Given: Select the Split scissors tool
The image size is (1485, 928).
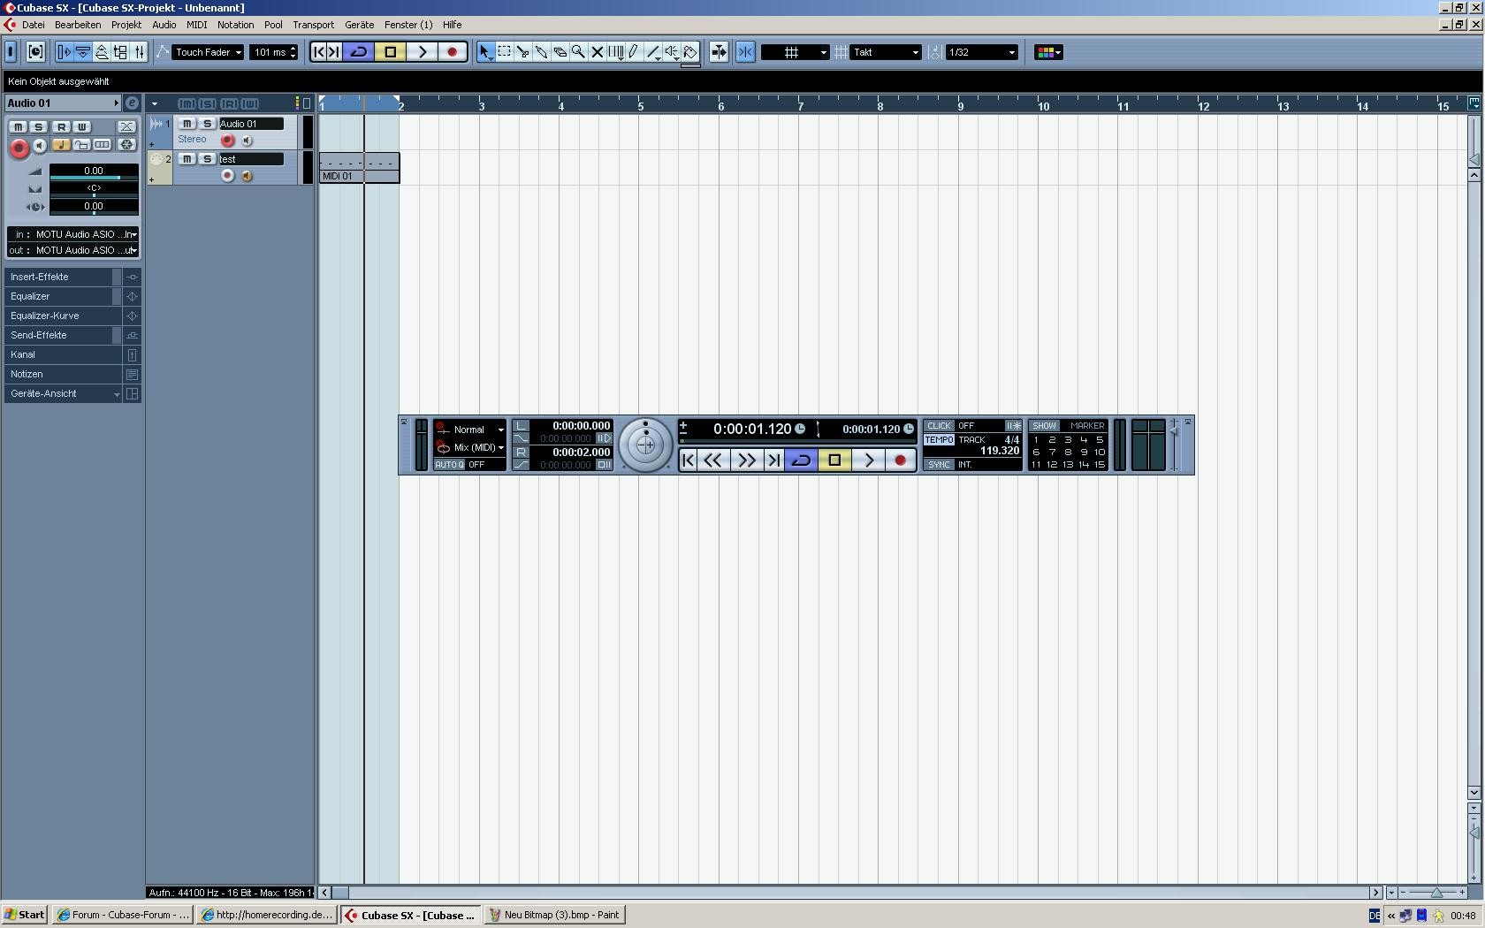Looking at the screenshot, I should (522, 52).
